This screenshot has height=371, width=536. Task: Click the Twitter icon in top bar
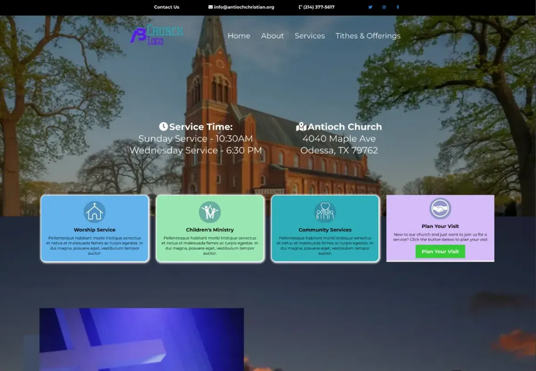coord(370,7)
